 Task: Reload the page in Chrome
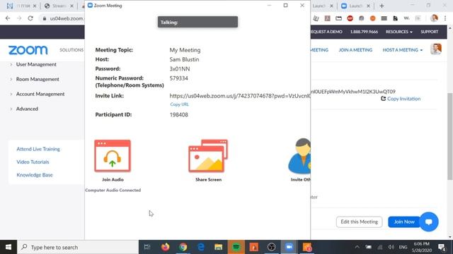[x=30, y=18]
